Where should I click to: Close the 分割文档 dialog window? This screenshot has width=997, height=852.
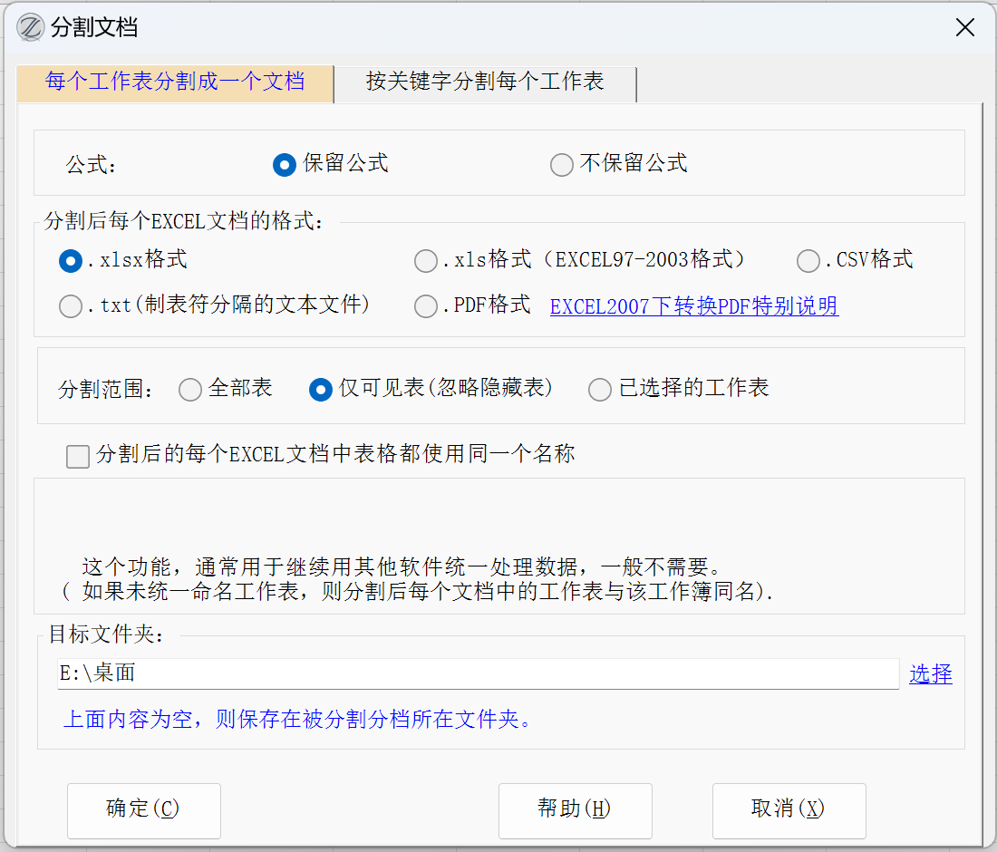click(965, 27)
